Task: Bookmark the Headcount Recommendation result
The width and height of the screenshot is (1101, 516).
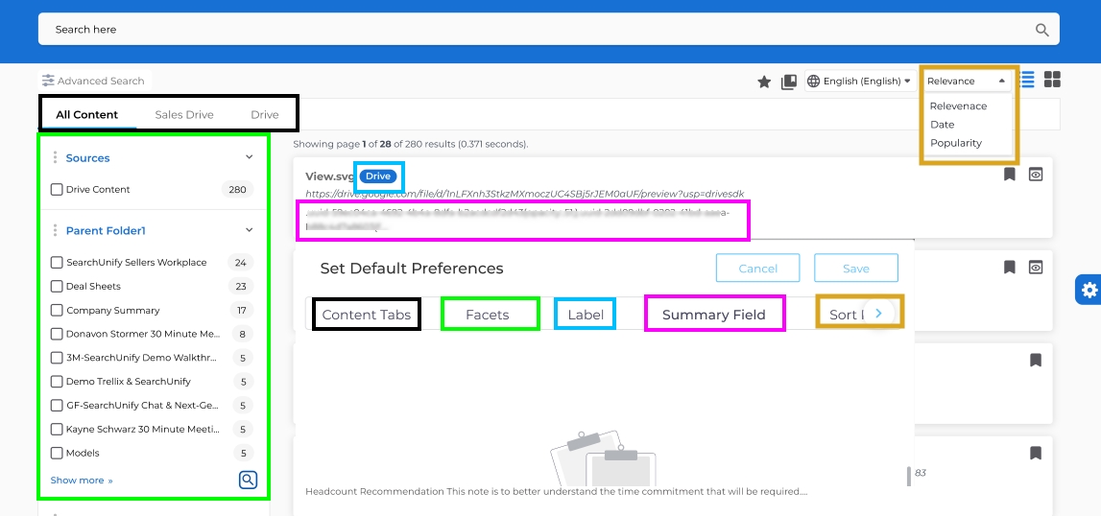Action: click(1036, 453)
